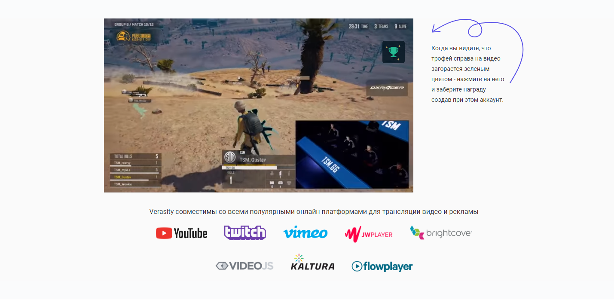
Task: Click the Kaltura logo
Action: coord(312,262)
